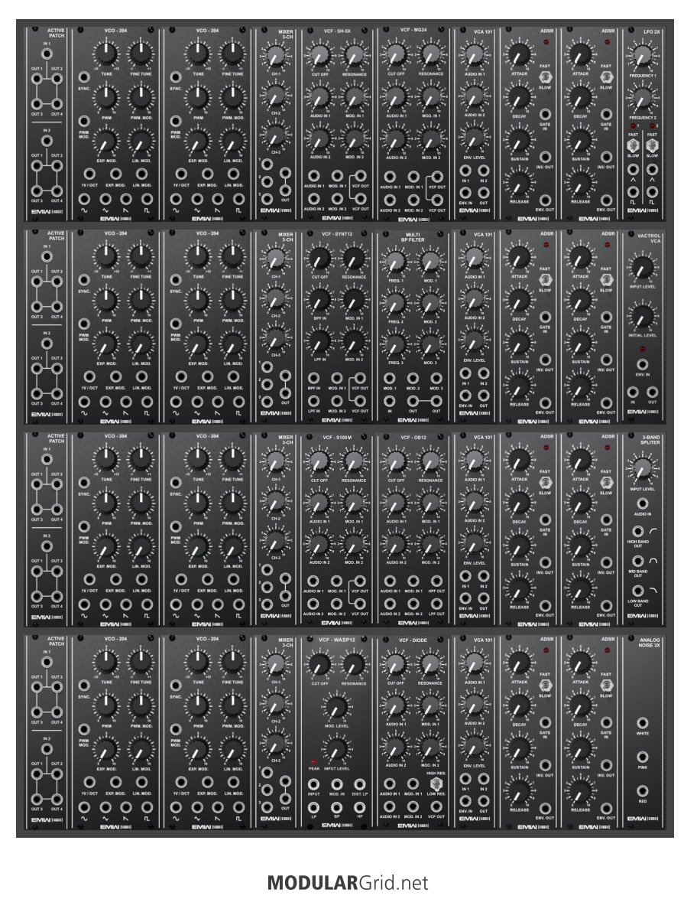Adjust the Cut Off knob on VCF-DIODE

pos(395,665)
